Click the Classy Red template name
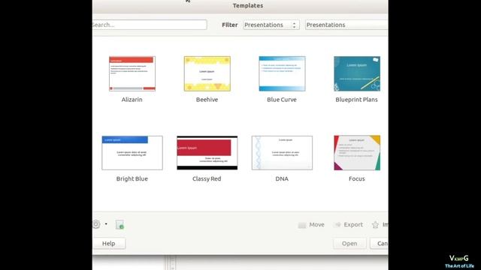Screen dimensions: 481x270 click(207, 178)
